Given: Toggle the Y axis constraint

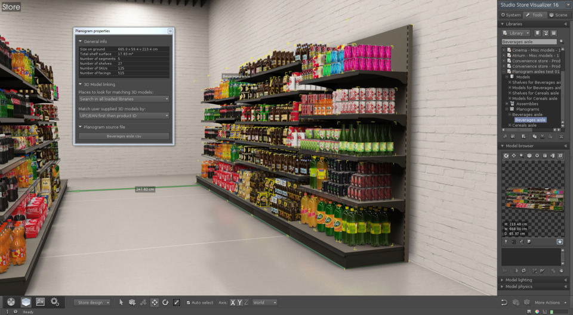Looking at the screenshot, I should tap(239, 302).
